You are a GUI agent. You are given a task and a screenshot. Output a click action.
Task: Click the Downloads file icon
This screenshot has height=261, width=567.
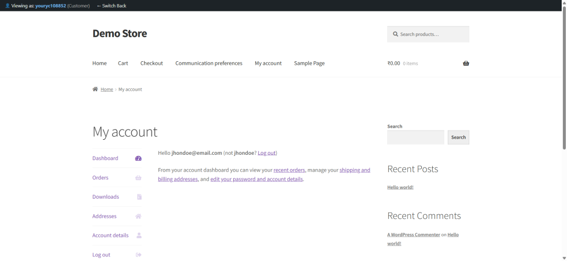(139, 197)
